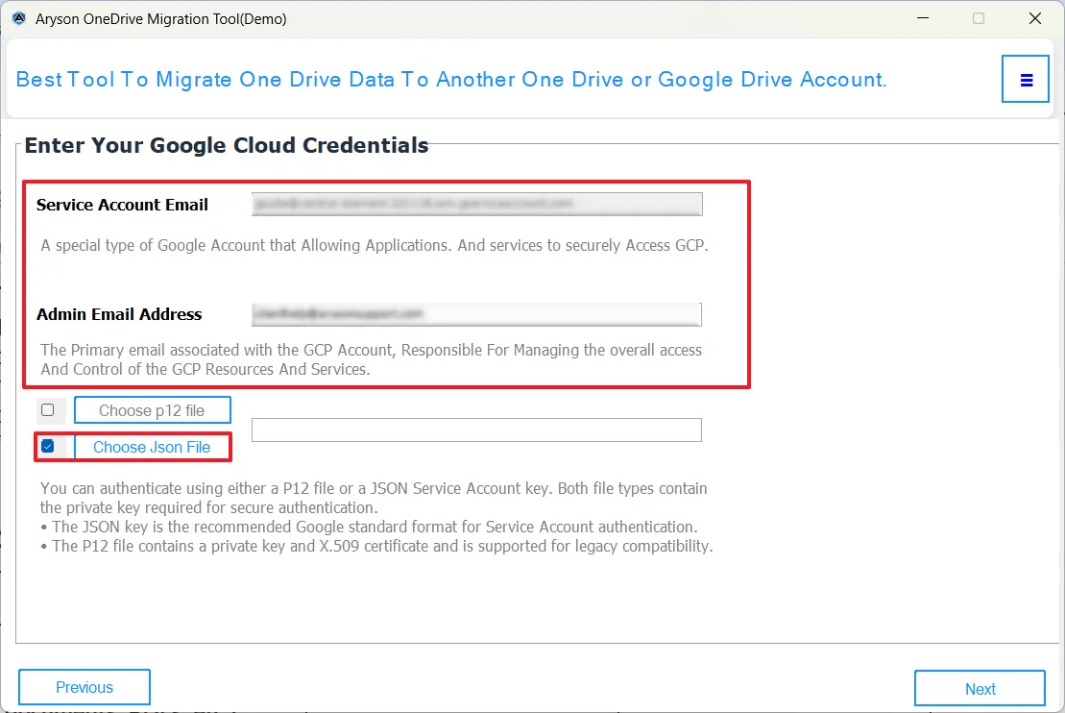Close the Aryson OneDrive Migration Tool
1065x713 pixels.
(1034, 18)
